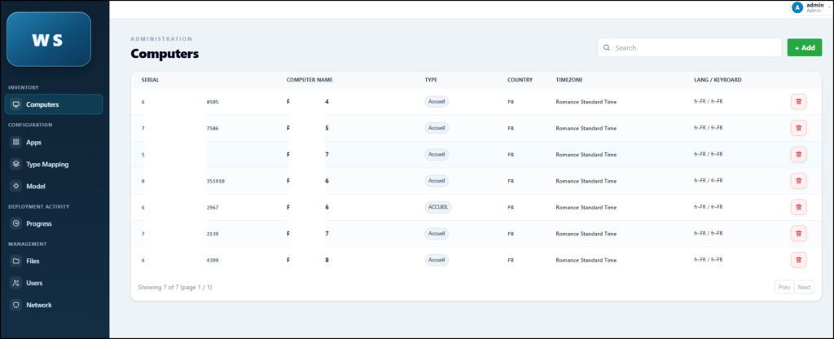Open the Network management page

pos(54,305)
